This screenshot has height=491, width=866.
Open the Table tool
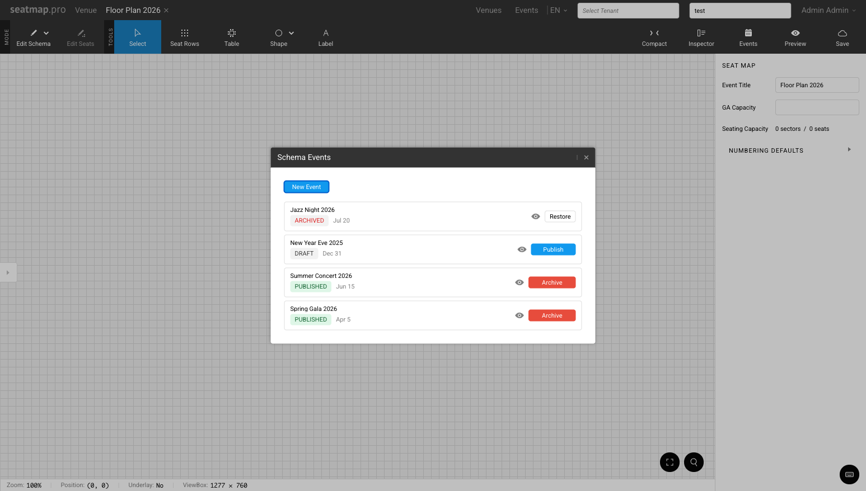pos(231,37)
